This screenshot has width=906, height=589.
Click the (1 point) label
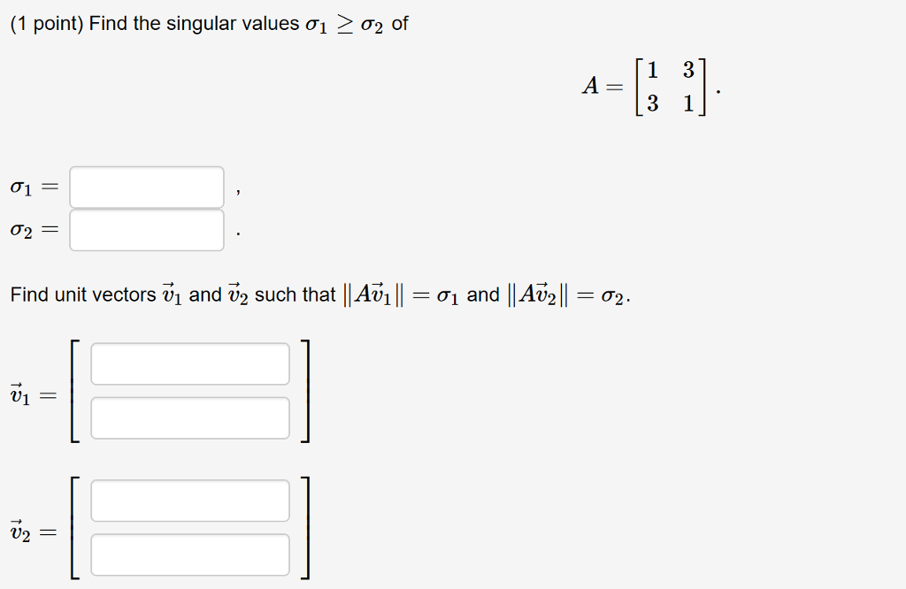[x=43, y=23]
